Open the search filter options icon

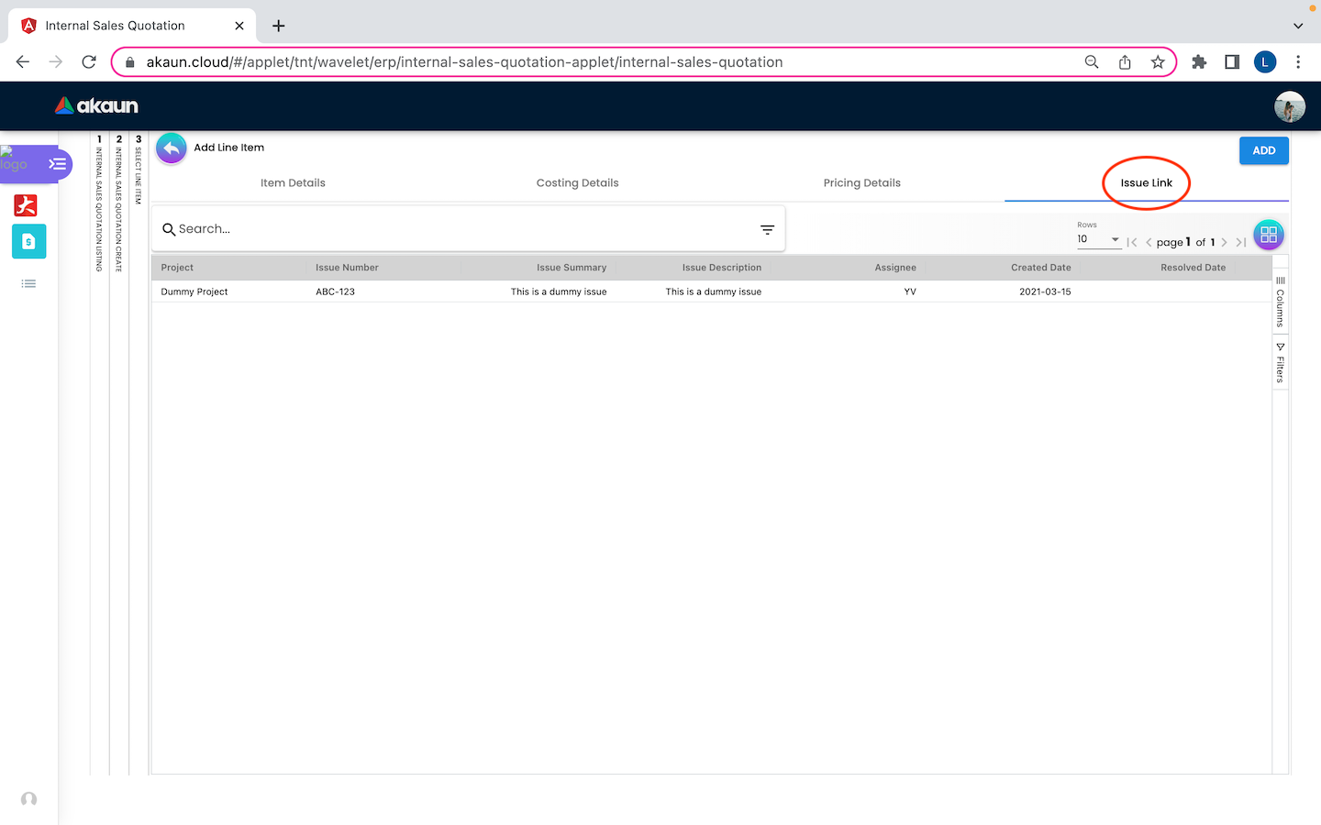pos(767,229)
